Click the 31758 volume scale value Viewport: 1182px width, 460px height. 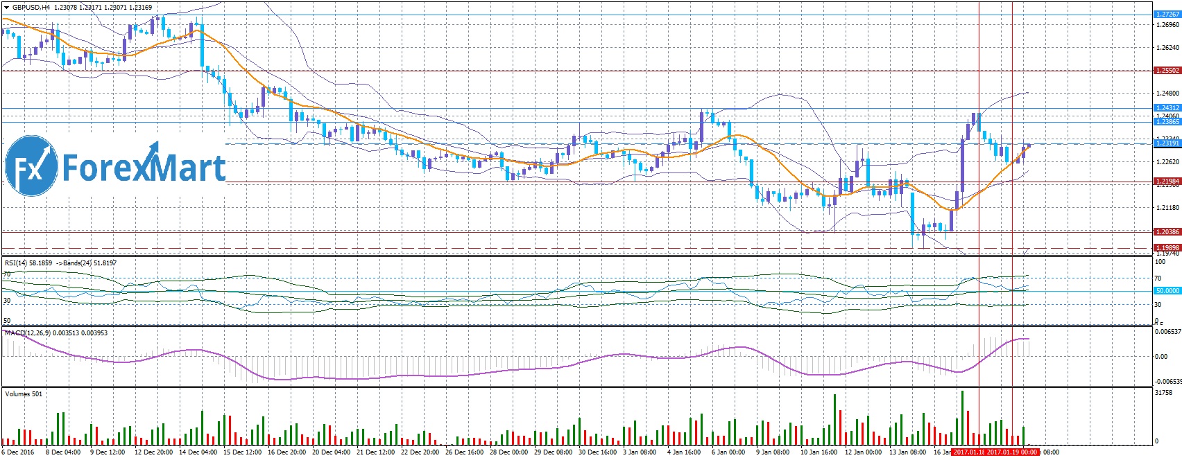[1165, 393]
